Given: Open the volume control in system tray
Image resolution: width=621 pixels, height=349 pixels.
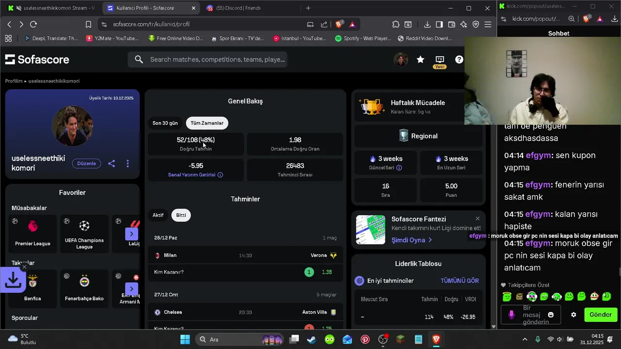Looking at the screenshot, I should (x=559, y=339).
